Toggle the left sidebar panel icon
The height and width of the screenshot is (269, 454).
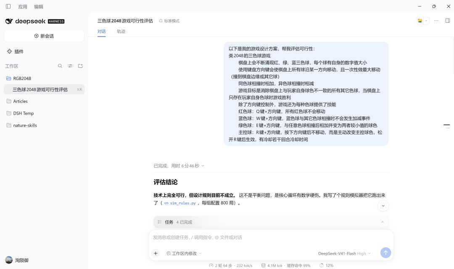pyautogui.click(x=8, y=6)
